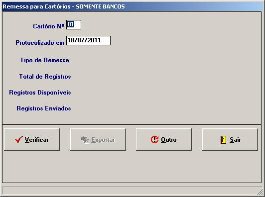
Task: Click the Cartório Nº label
Action: click(x=48, y=26)
